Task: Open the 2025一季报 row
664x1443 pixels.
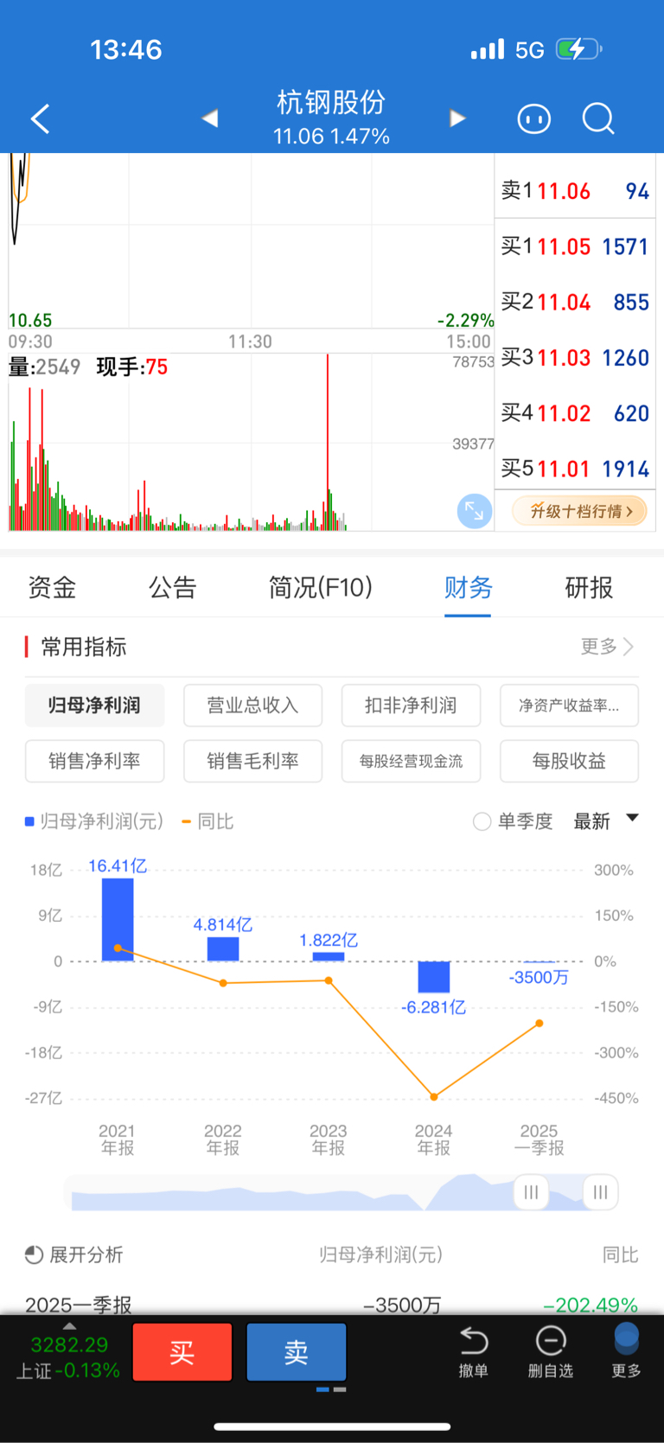Action: 332,1304
